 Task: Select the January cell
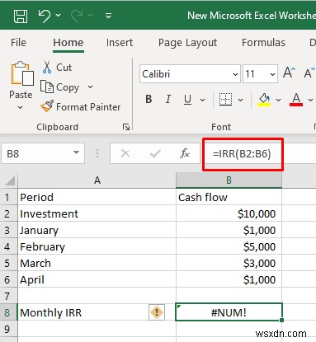[x=97, y=230]
